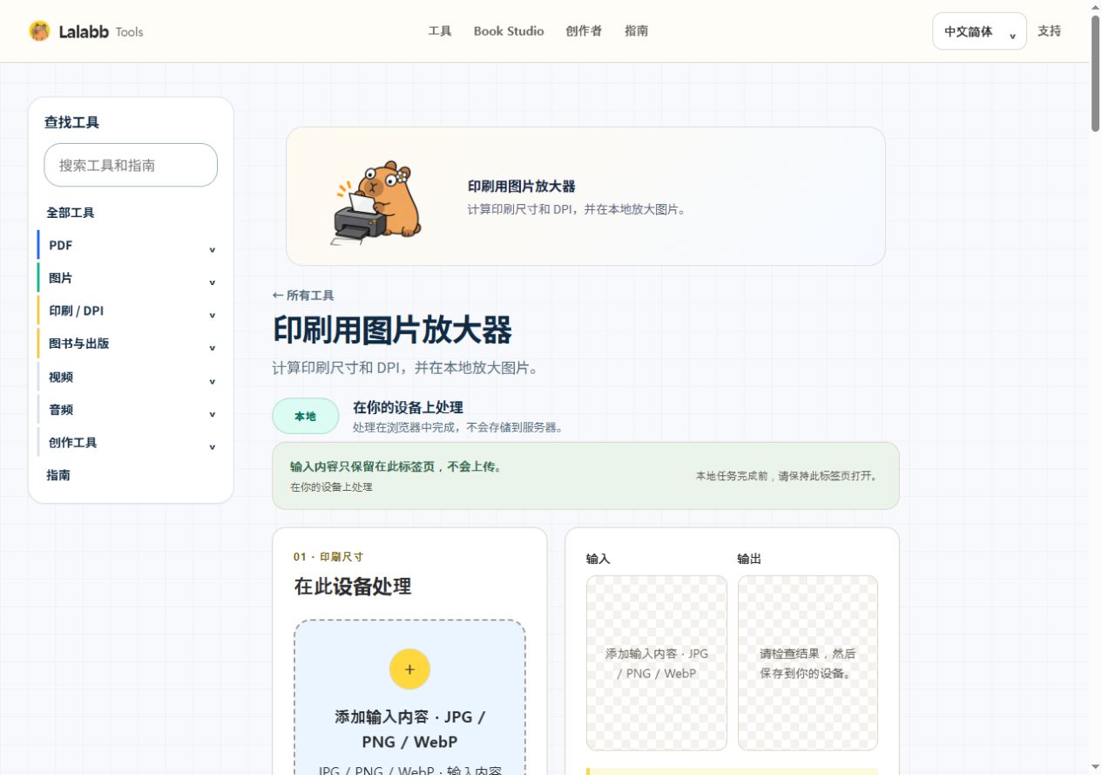Go back via ← 所有工具 link
This screenshot has width=1102, height=775.
click(303, 296)
